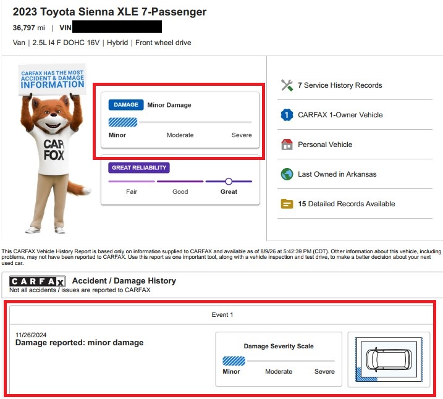This screenshot has width=443, height=399.
Task: Select the Personal Vehicle entry
Action: (325, 145)
